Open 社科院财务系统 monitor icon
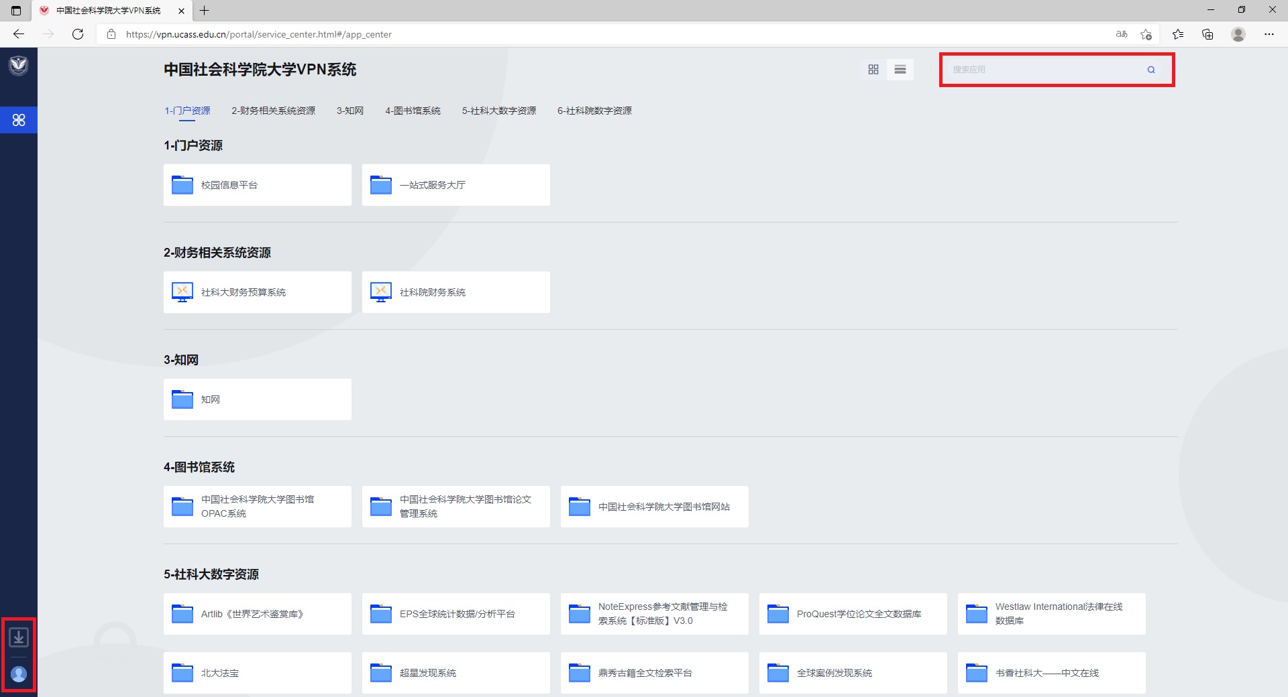Viewport: 1288px width, 697px height. [381, 292]
